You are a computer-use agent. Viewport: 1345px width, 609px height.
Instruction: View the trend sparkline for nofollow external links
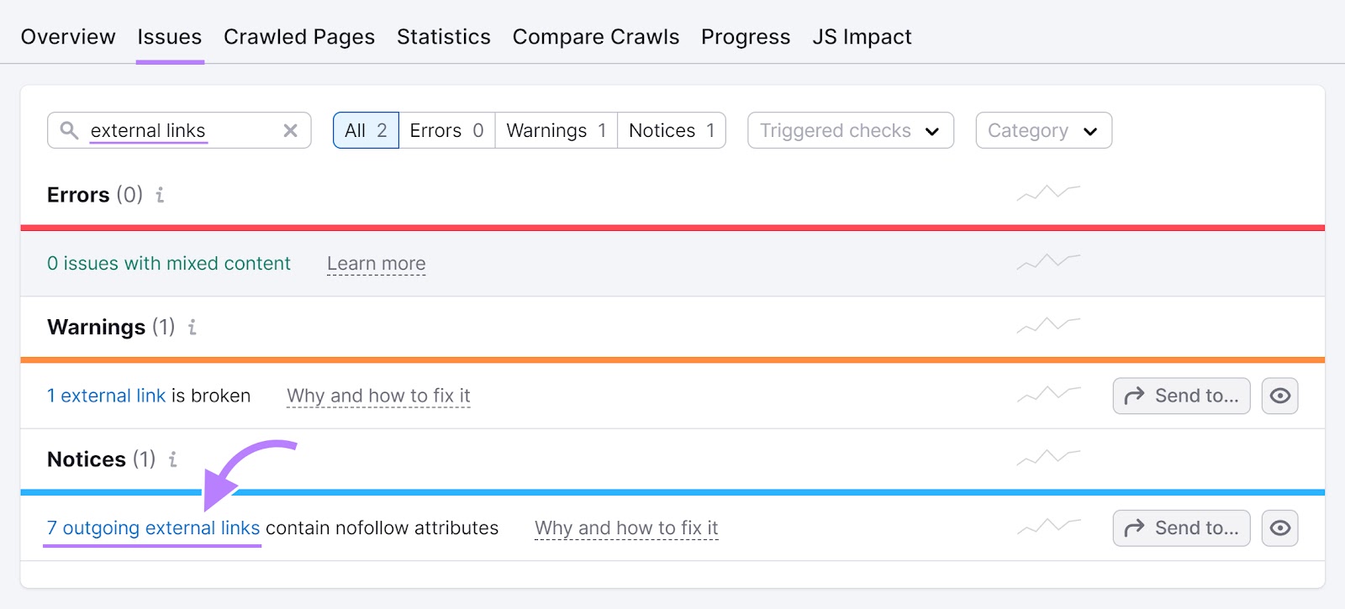pyautogui.click(x=1050, y=528)
